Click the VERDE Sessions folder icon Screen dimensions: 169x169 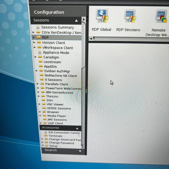tap(44, 108)
